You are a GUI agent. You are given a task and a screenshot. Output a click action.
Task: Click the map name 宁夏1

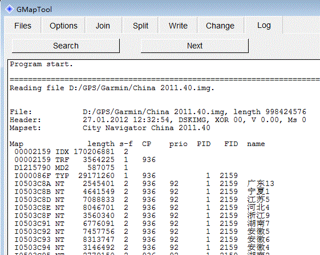[258, 192]
